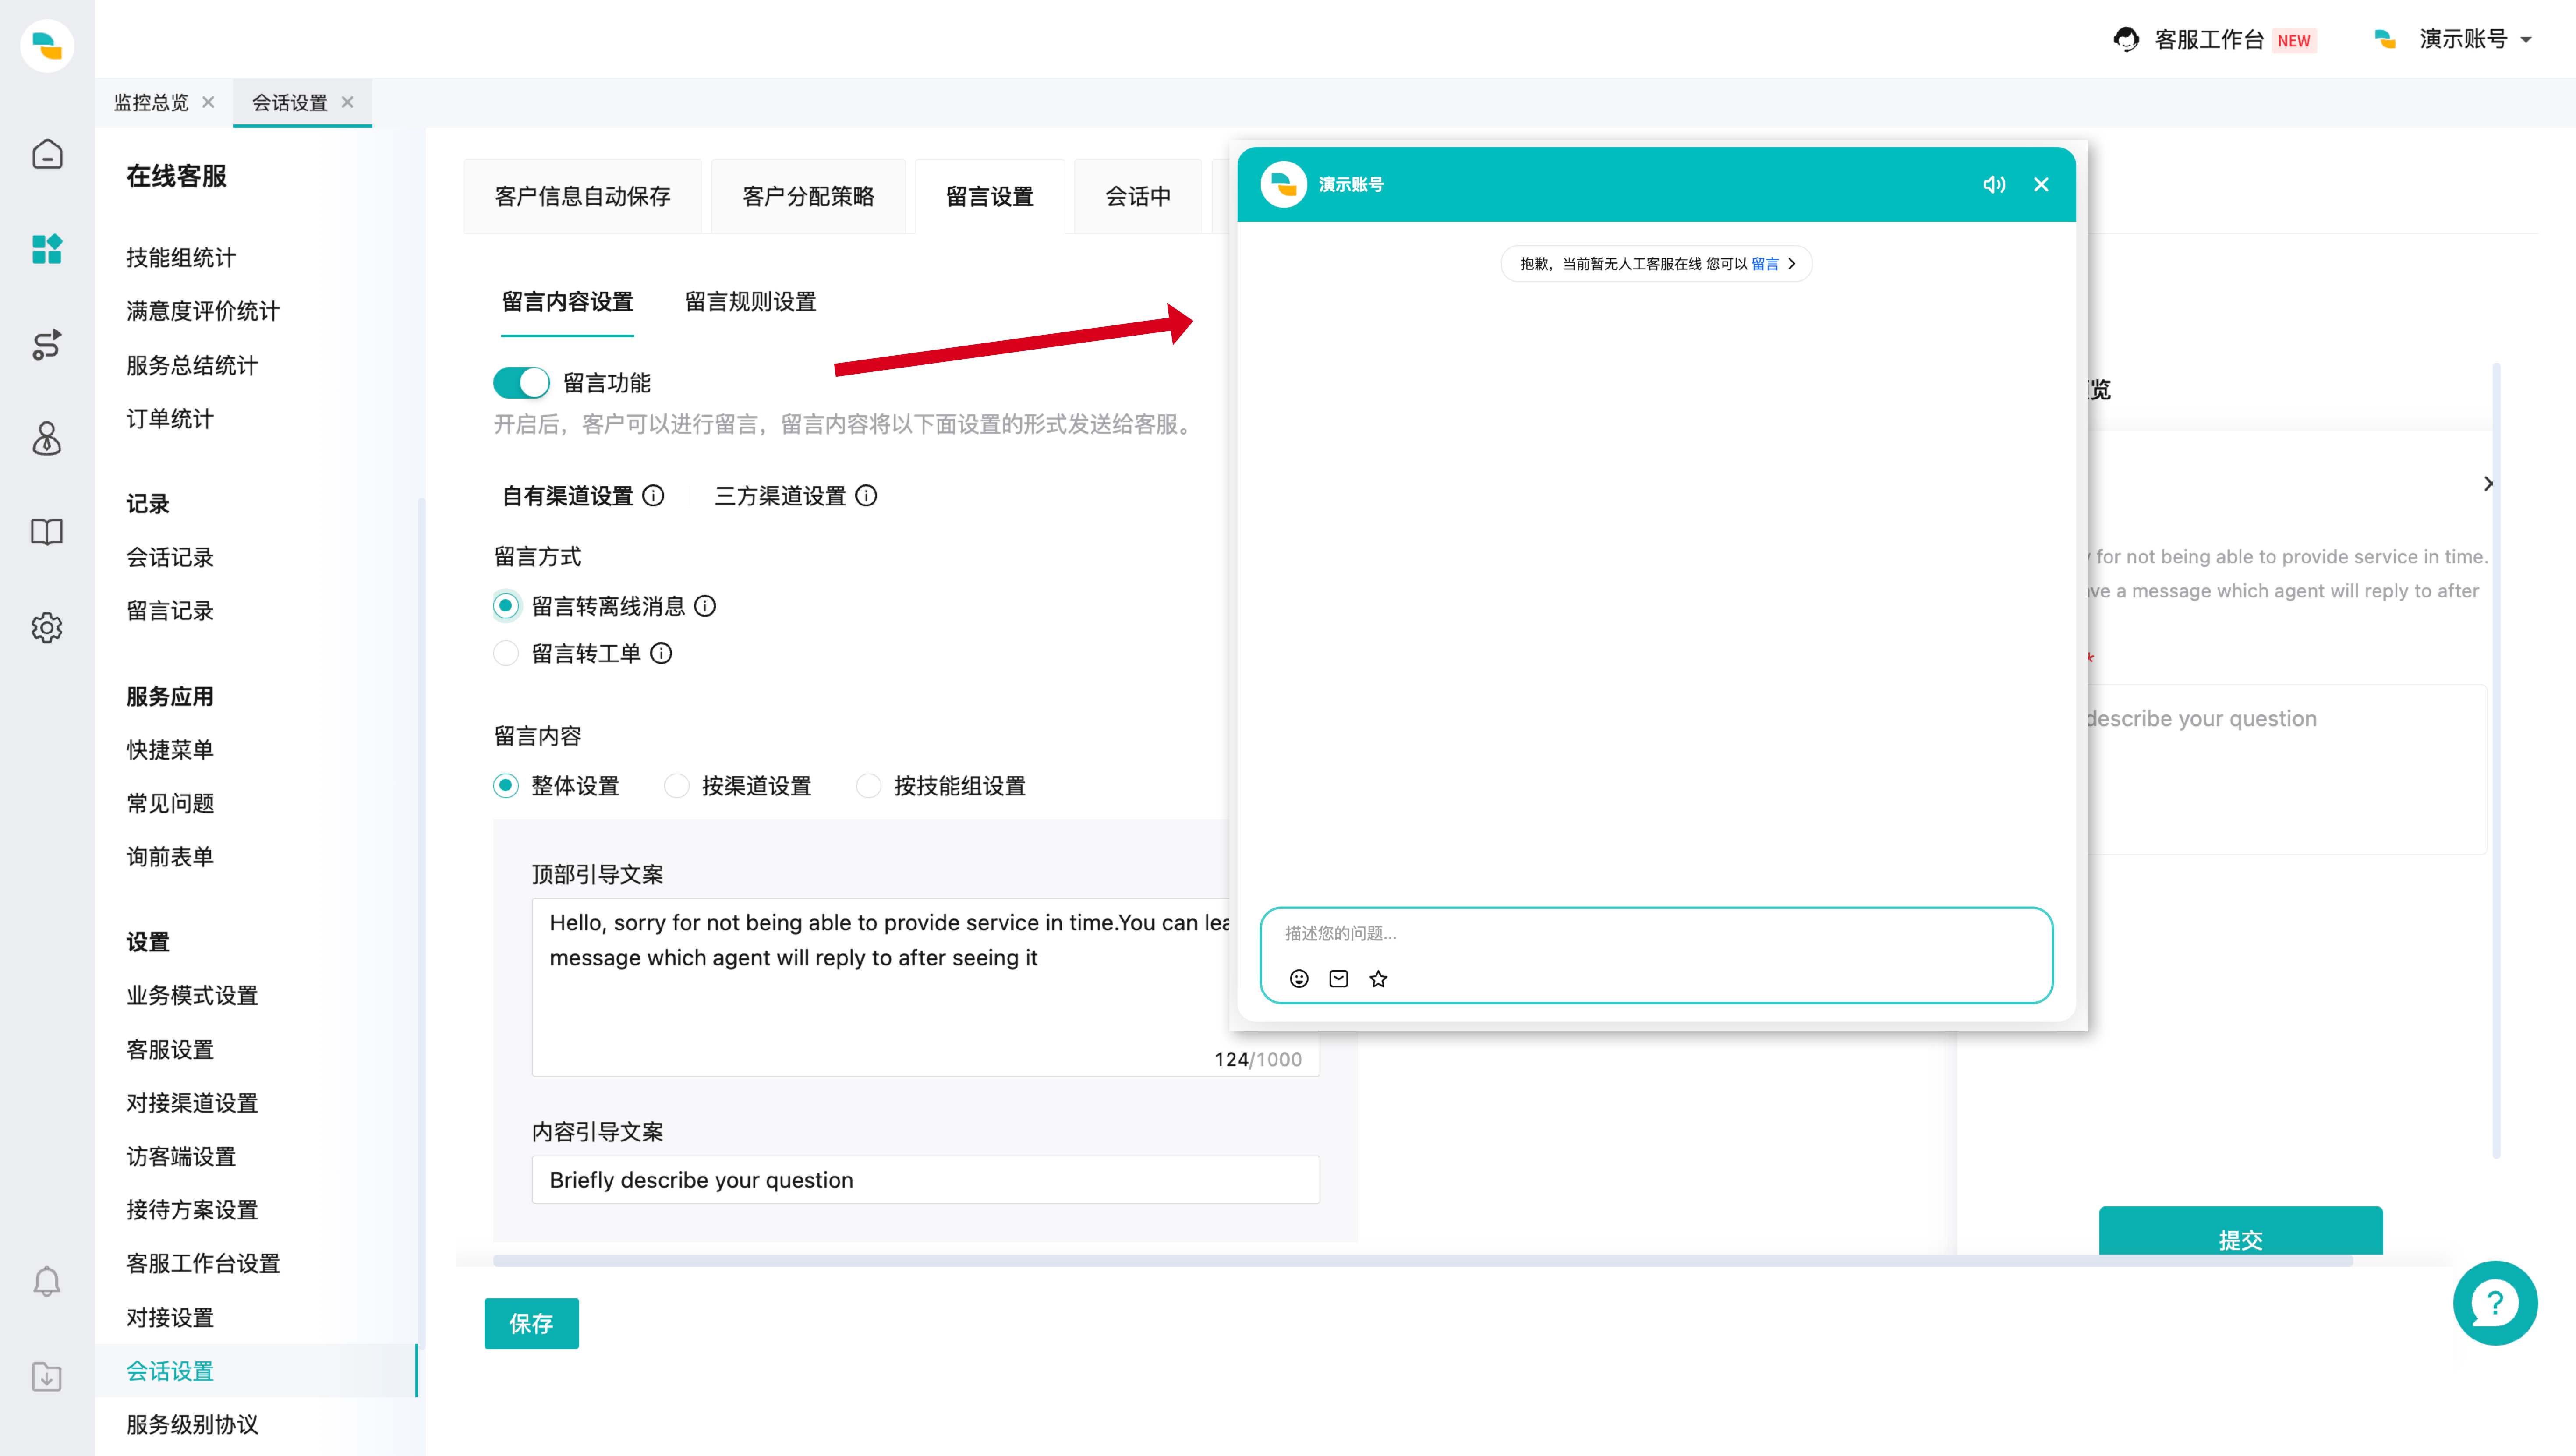
Task: Switch to the 留言规则设置 tab
Action: tap(749, 302)
